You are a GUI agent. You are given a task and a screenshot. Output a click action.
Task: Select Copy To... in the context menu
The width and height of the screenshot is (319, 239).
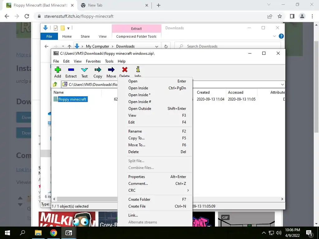click(155, 138)
